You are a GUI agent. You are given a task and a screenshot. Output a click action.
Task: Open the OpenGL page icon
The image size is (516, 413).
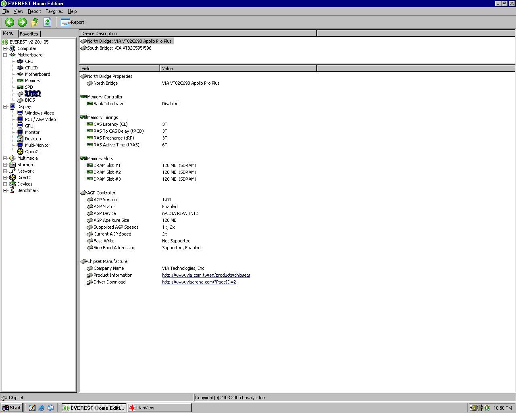tap(20, 152)
